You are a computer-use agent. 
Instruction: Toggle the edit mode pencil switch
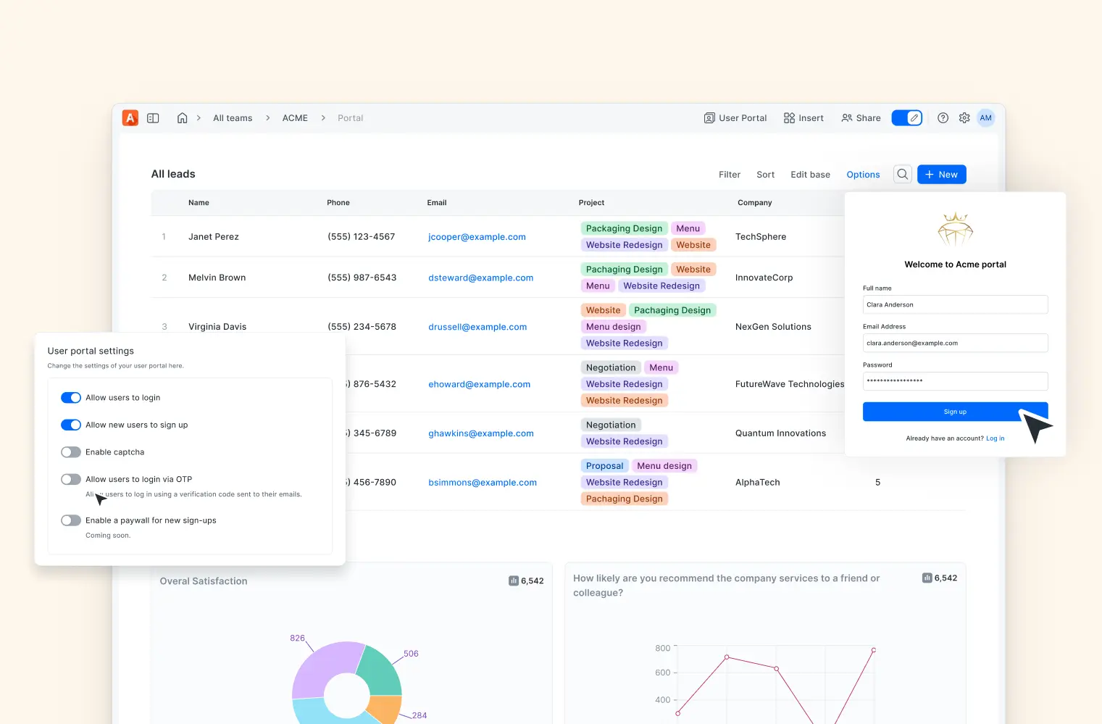[906, 118]
